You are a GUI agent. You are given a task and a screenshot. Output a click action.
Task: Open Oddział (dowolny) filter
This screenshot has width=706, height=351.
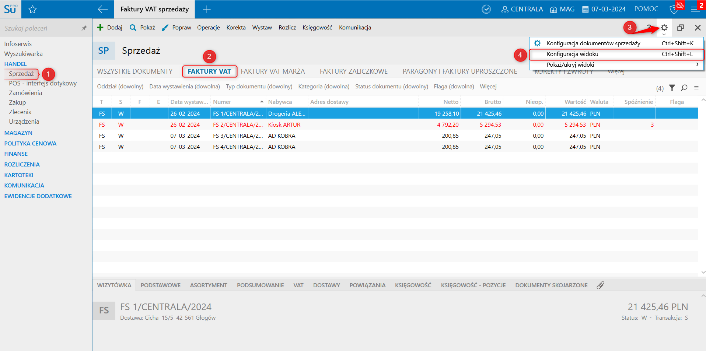click(120, 87)
